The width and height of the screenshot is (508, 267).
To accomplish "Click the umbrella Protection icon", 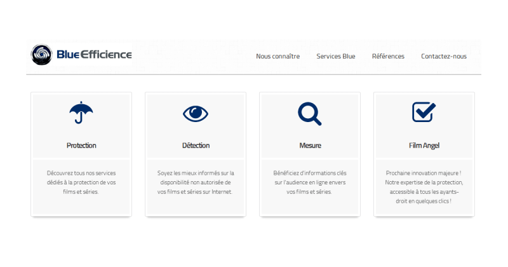I will point(81,113).
